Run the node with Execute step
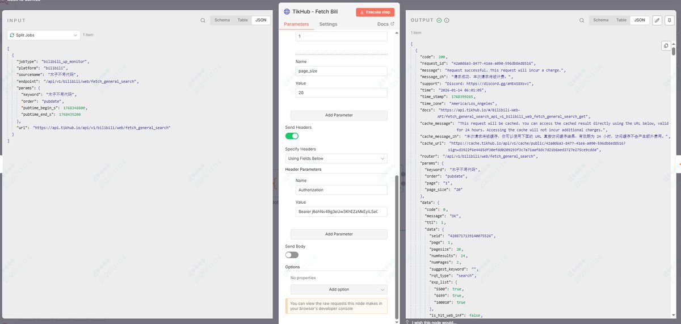The height and width of the screenshot is (324, 681). (375, 11)
